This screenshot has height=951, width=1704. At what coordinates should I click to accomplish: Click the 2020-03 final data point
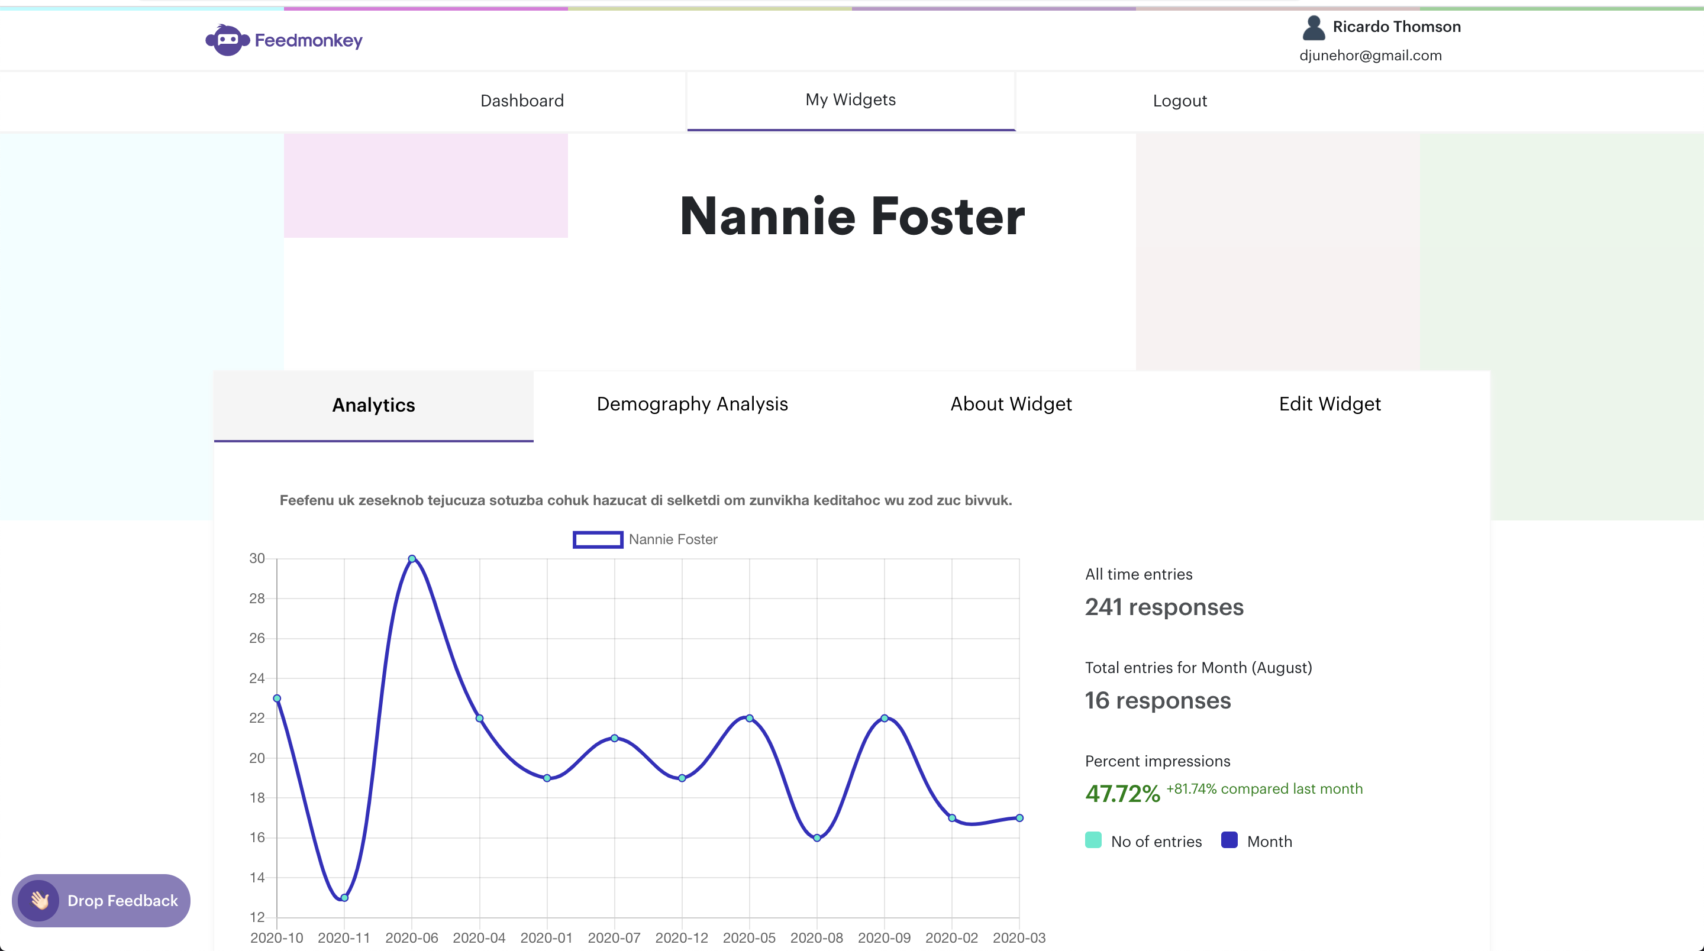point(1019,818)
